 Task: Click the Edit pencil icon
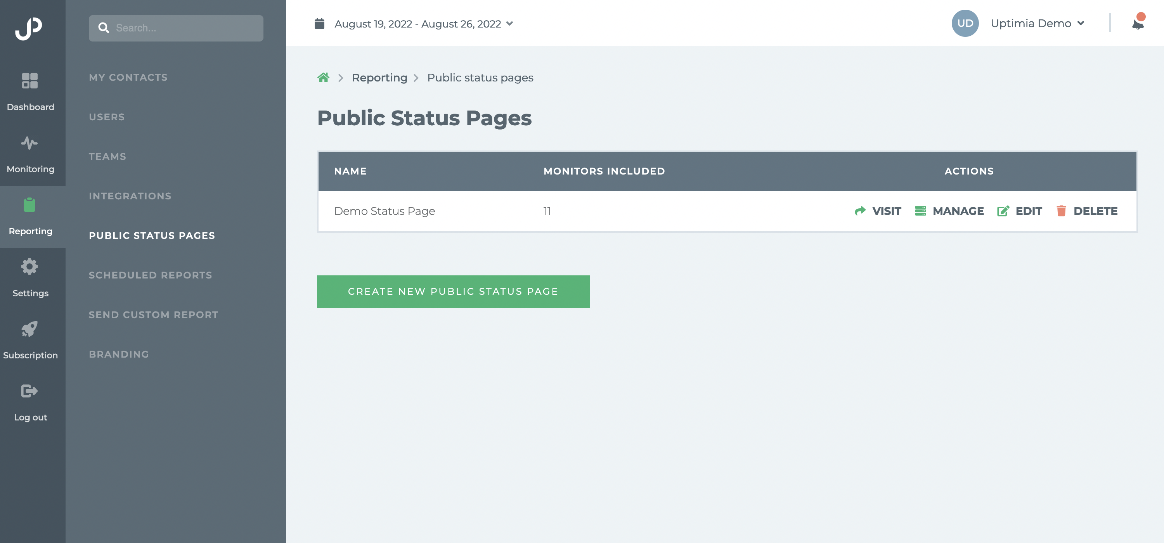(1003, 211)
